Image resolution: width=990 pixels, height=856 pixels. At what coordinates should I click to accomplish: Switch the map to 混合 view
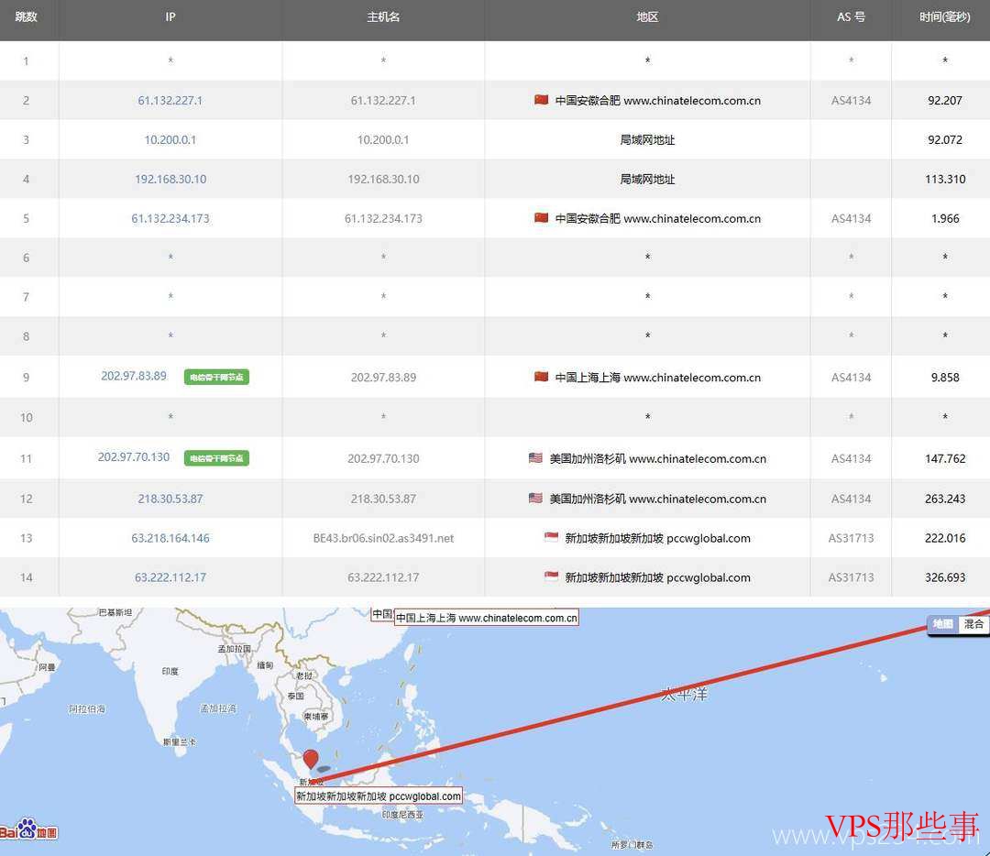[973, 624]
